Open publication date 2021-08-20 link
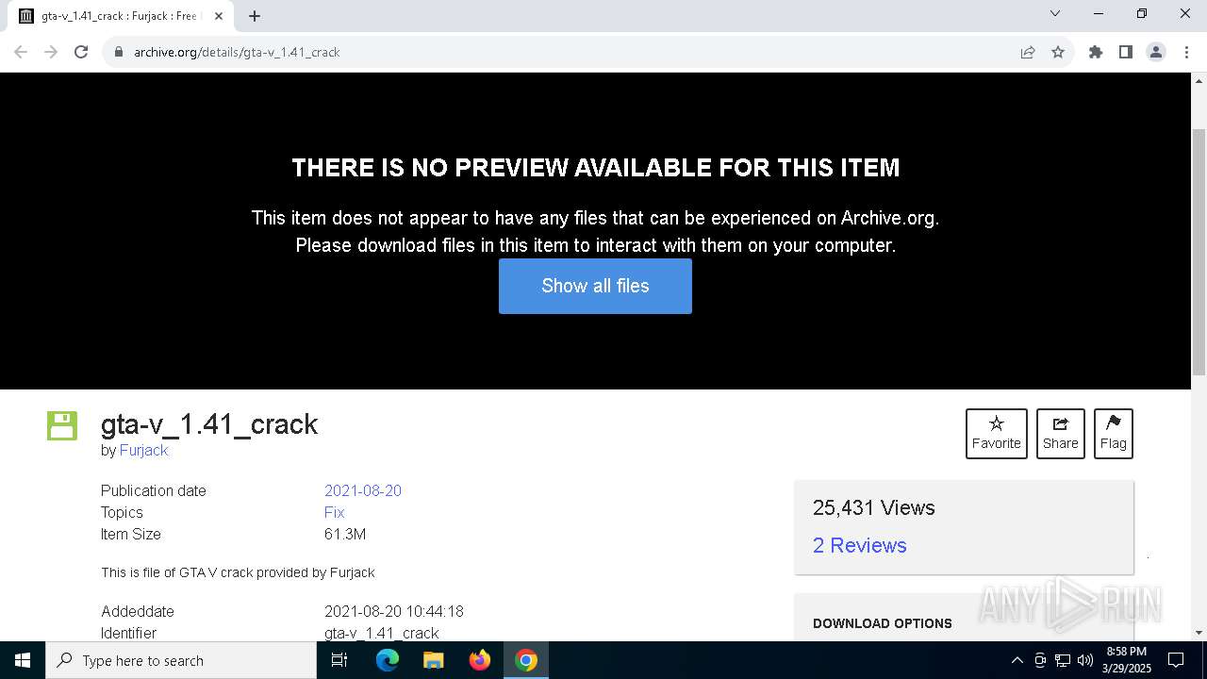1207x679 pixels. point(363,490)
